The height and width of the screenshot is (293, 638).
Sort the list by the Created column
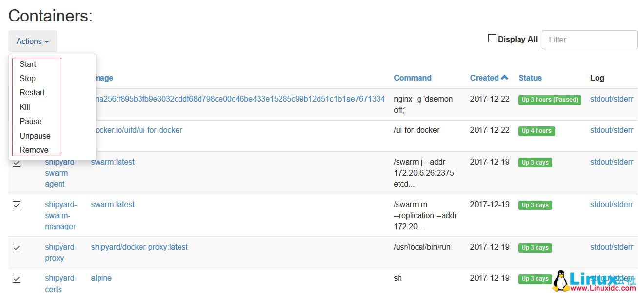tap(485, 78)
